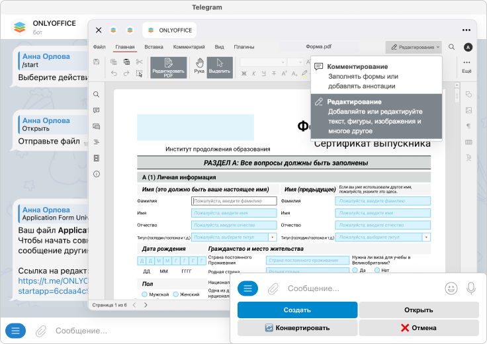The height and width of the screenshot is (344, 487).
Task: Click the Открыть bot button
Action: (419, 310)
